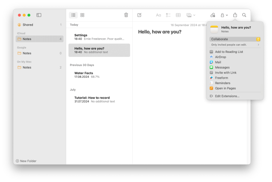Expand 'Only invited people can edit' options
The image size is (272, 182).
pyautogui.click(x=235, y=45)
